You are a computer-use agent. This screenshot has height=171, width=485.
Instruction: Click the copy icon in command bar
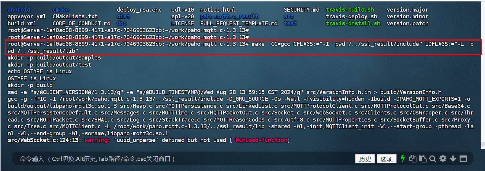pyautogui.click(x=413, y=158)
